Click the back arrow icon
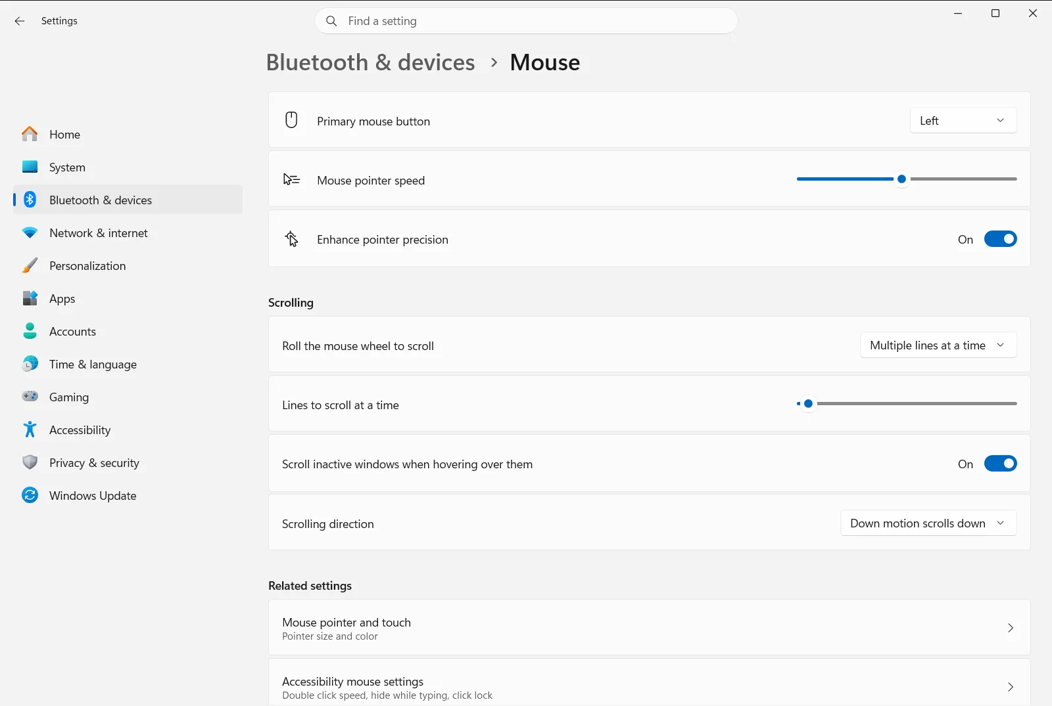Screen dimensions: 1052x706 pyautogui.click(x=20, y=21)
